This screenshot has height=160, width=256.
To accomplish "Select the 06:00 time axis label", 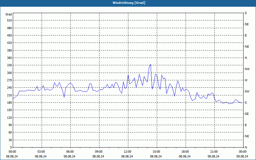I will coord(69,152).
